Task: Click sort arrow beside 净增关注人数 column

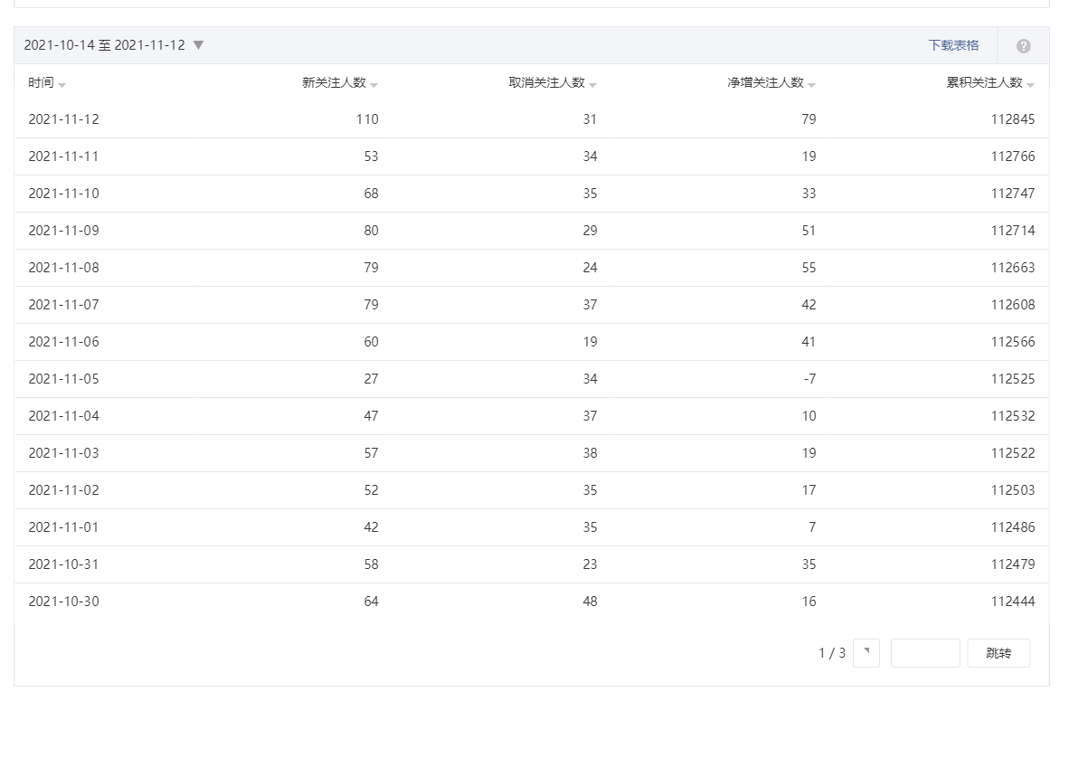Action: coord(812,85)
